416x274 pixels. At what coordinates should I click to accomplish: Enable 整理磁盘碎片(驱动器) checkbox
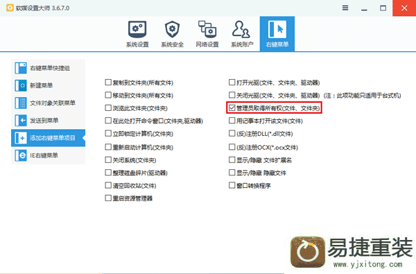[108, 173]
